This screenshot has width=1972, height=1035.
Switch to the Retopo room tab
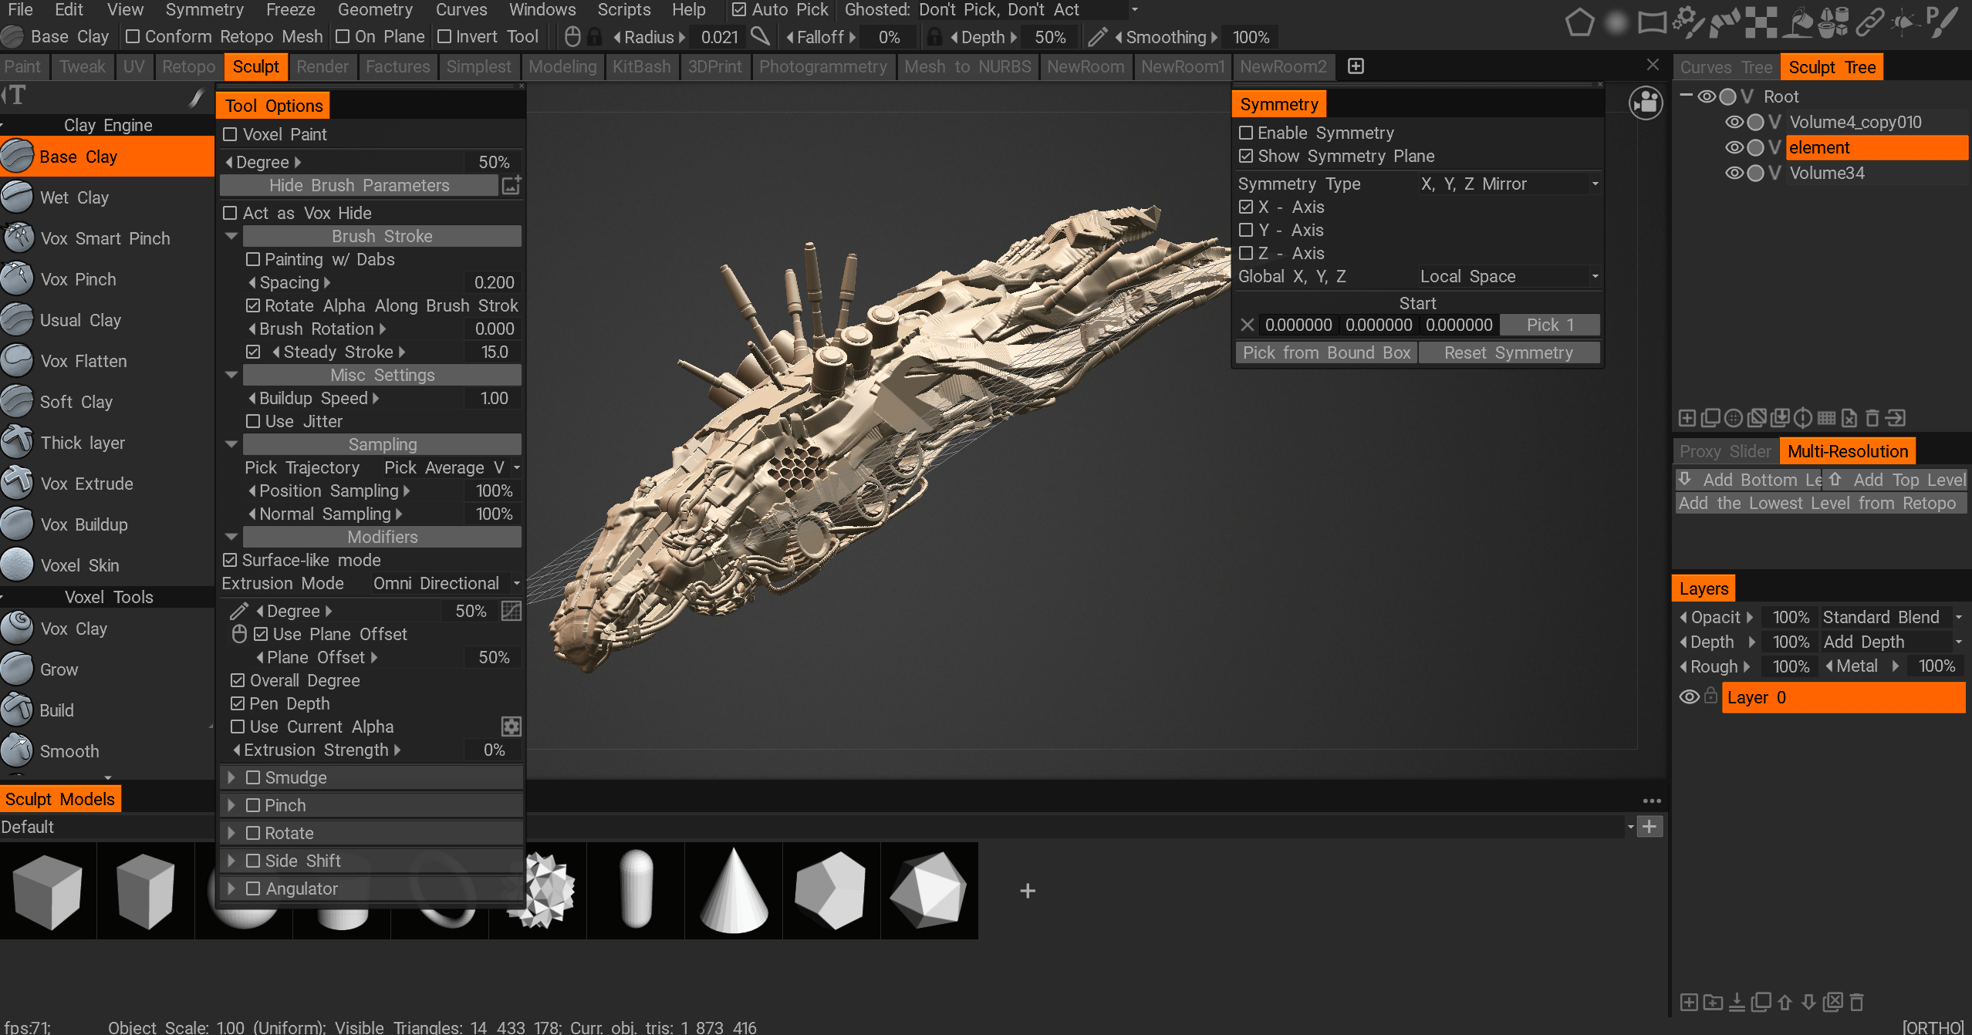[x=188, y=66]
